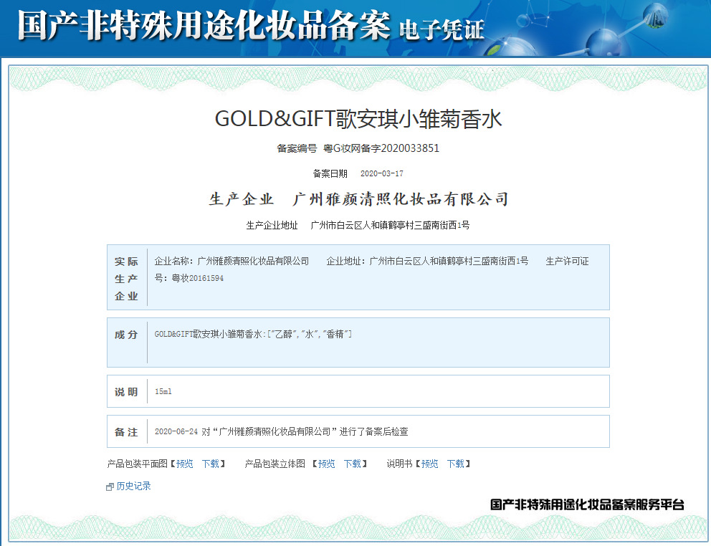Click the ingredients list text in 成分
The image size is (711, 546).
click(253, 334)
